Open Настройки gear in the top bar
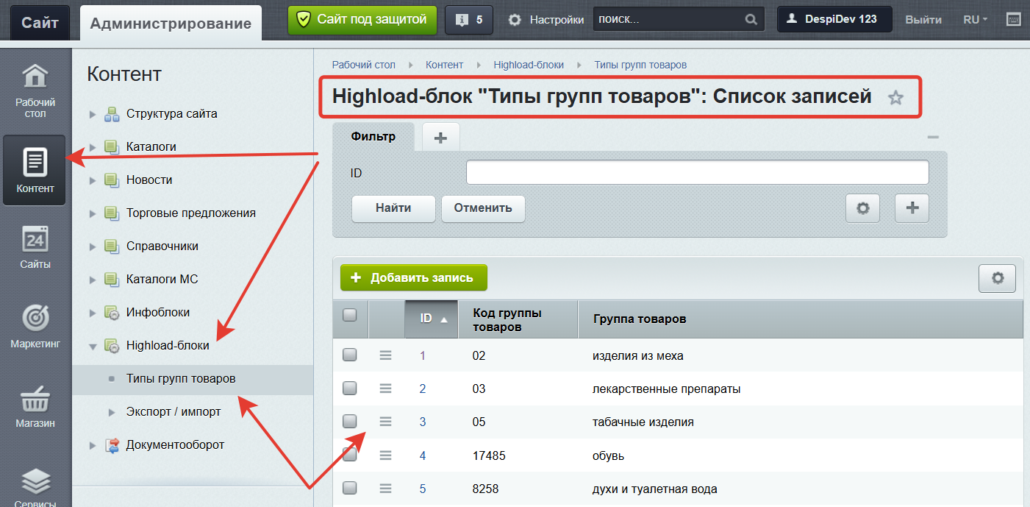Viewport: 1030px width, 507px height. pos(546,20)
